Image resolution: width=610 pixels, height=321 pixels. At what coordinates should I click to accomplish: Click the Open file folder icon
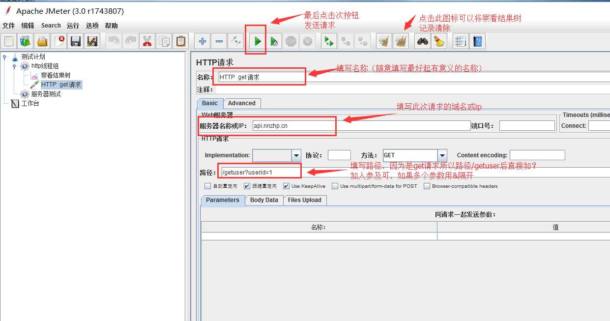42,41
